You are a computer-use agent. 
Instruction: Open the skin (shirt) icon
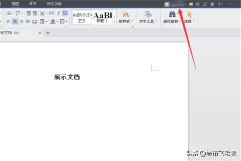click(212, 4)
